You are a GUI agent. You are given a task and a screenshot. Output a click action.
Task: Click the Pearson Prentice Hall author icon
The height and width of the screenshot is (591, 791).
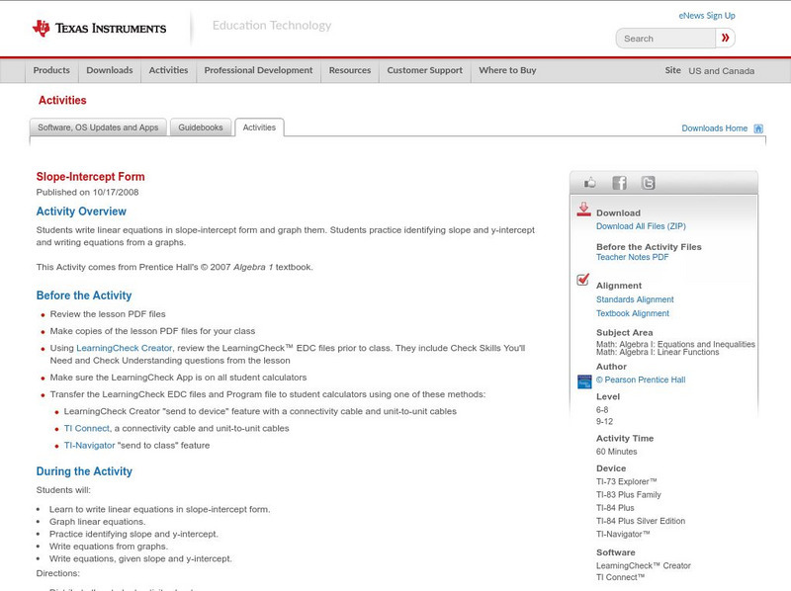[x=584, y=380]
